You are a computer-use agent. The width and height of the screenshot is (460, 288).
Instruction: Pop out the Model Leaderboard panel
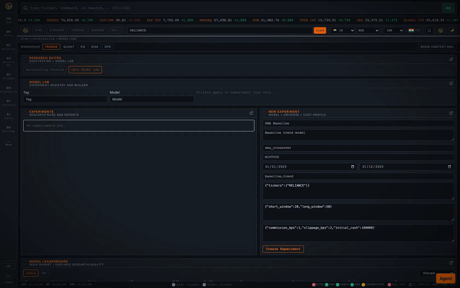click(x=451, y=263)
